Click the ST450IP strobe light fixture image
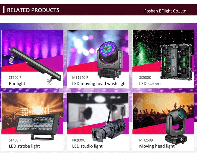Viewport: 197px width, 164px height. (38, 127)
